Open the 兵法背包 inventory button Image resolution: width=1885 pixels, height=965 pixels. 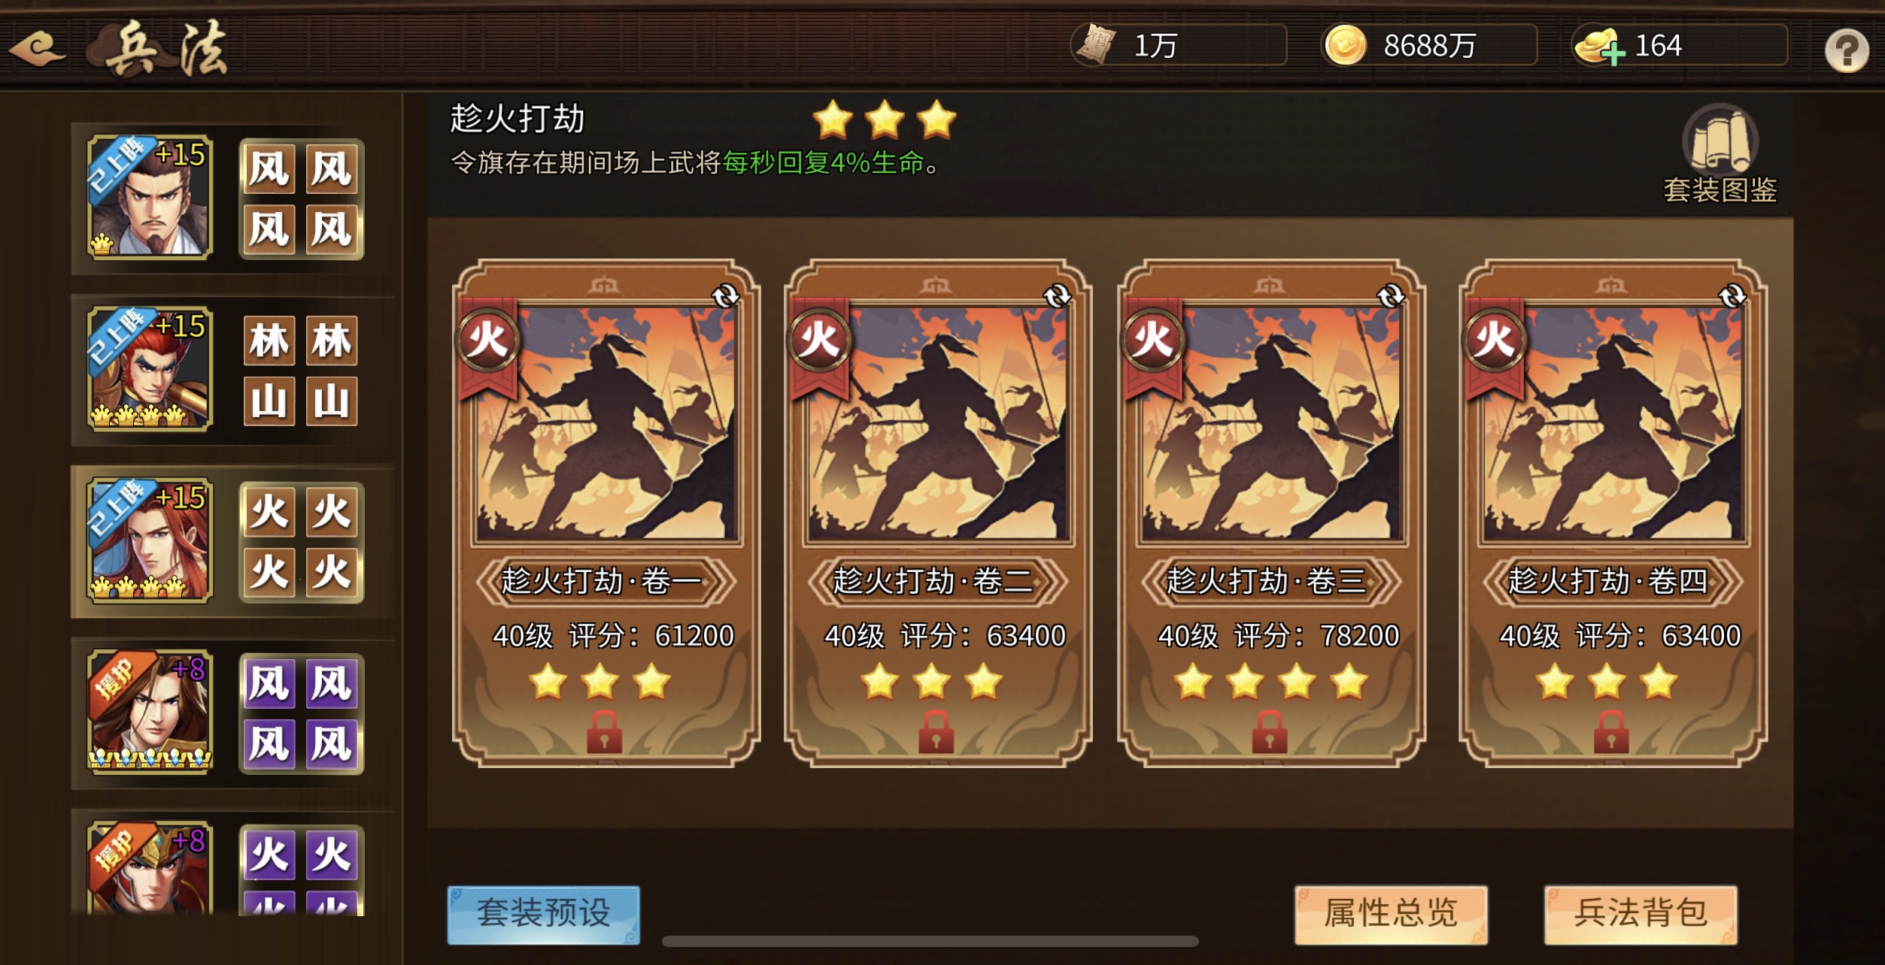pyautogui.click(x=1641, y=914)
